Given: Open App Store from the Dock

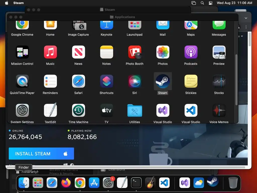Looking at the screenshot, I should click(94, 183).
